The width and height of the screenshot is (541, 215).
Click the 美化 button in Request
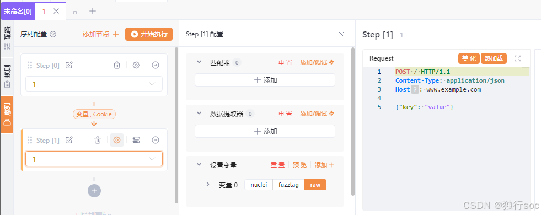469,58
